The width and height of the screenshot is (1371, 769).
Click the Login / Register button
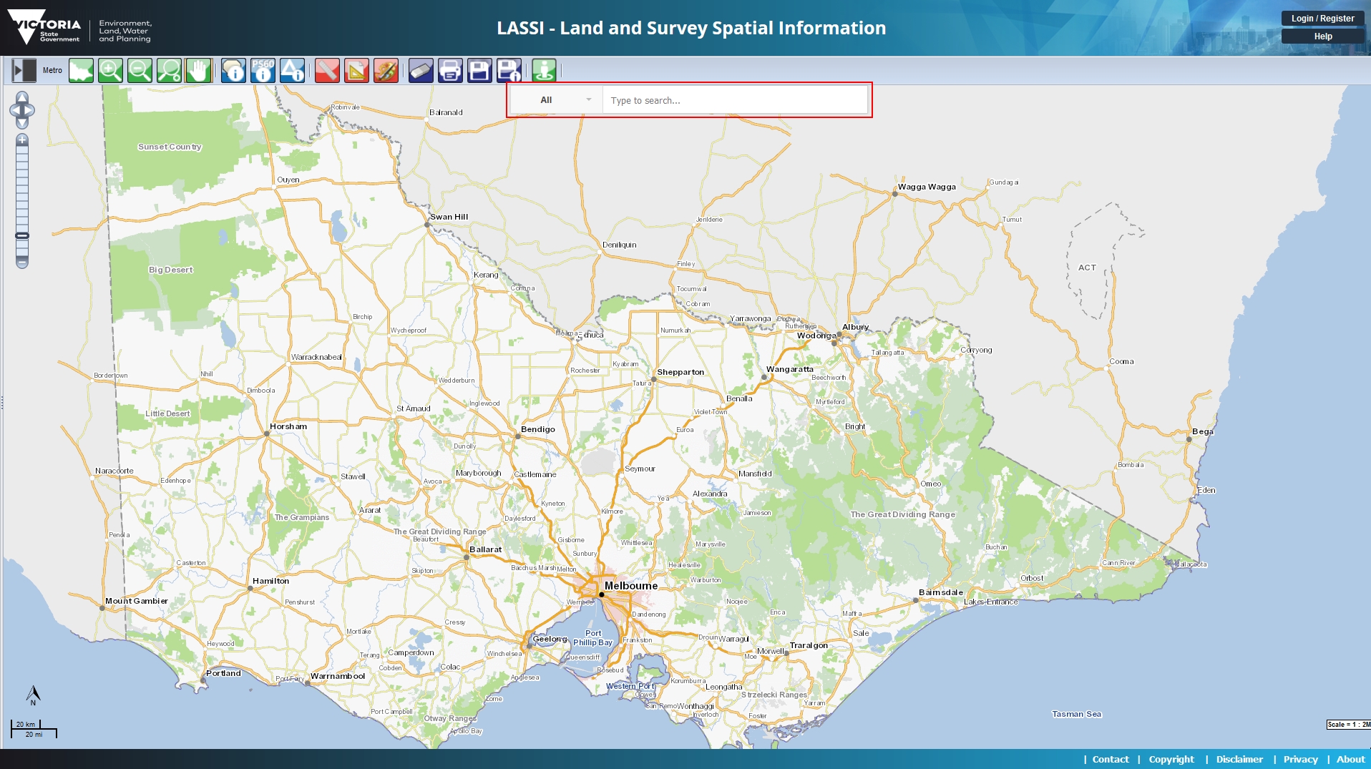coord(1322,18)
